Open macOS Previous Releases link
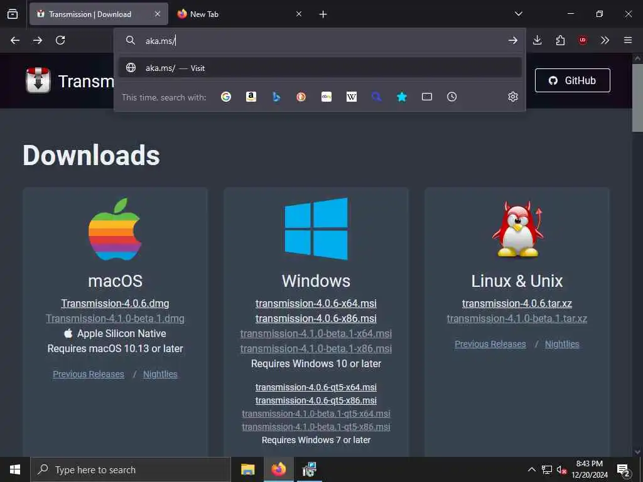This screenshot has width=643, height=482. pyautogui.click(x=89, y=374)
